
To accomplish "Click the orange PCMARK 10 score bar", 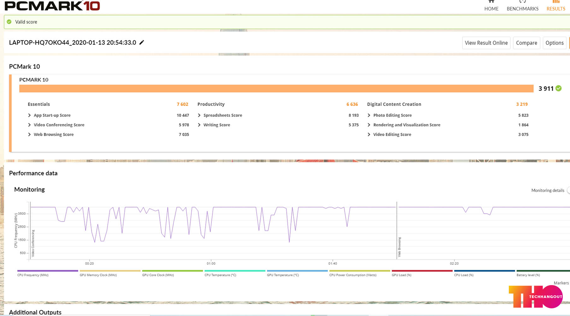I will (276, 88).
